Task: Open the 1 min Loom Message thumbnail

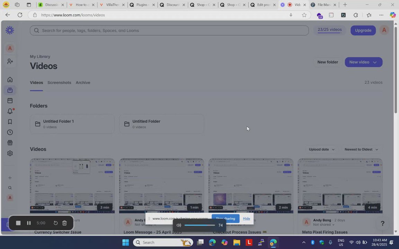Action: (x=161, y=186)
